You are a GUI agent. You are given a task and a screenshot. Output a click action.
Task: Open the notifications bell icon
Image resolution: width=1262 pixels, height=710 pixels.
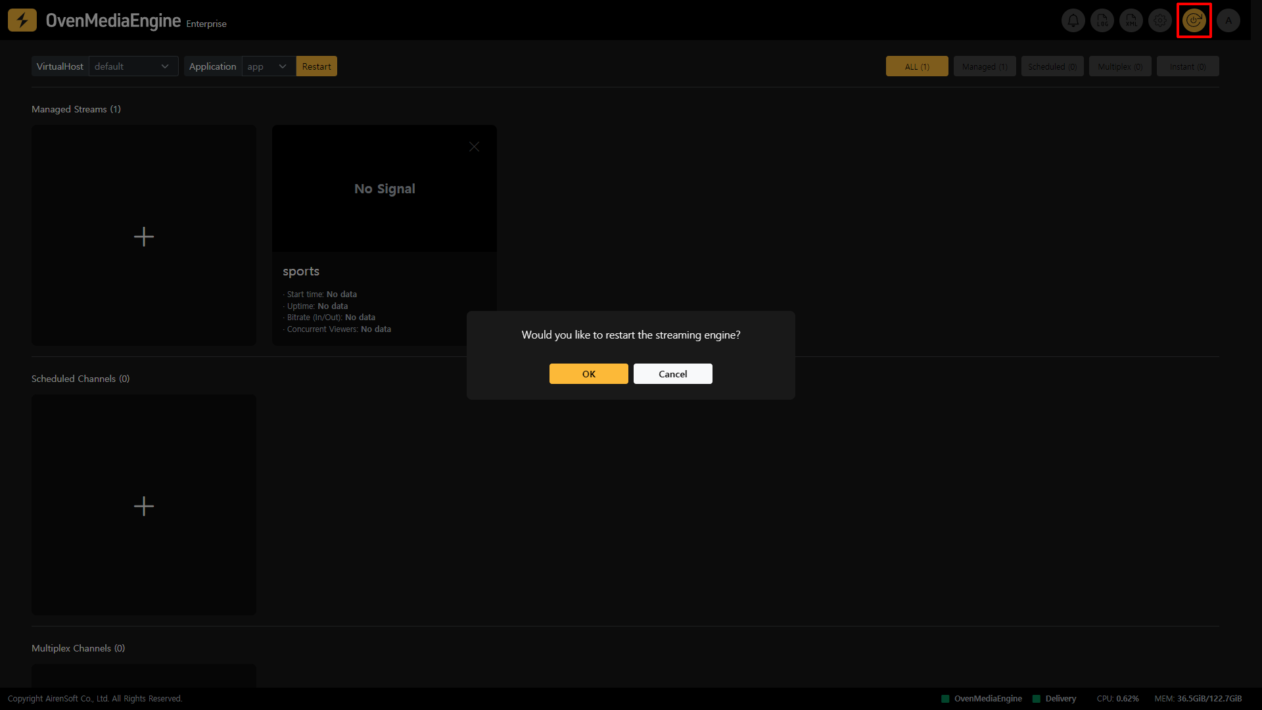[x=1073, y=20]
